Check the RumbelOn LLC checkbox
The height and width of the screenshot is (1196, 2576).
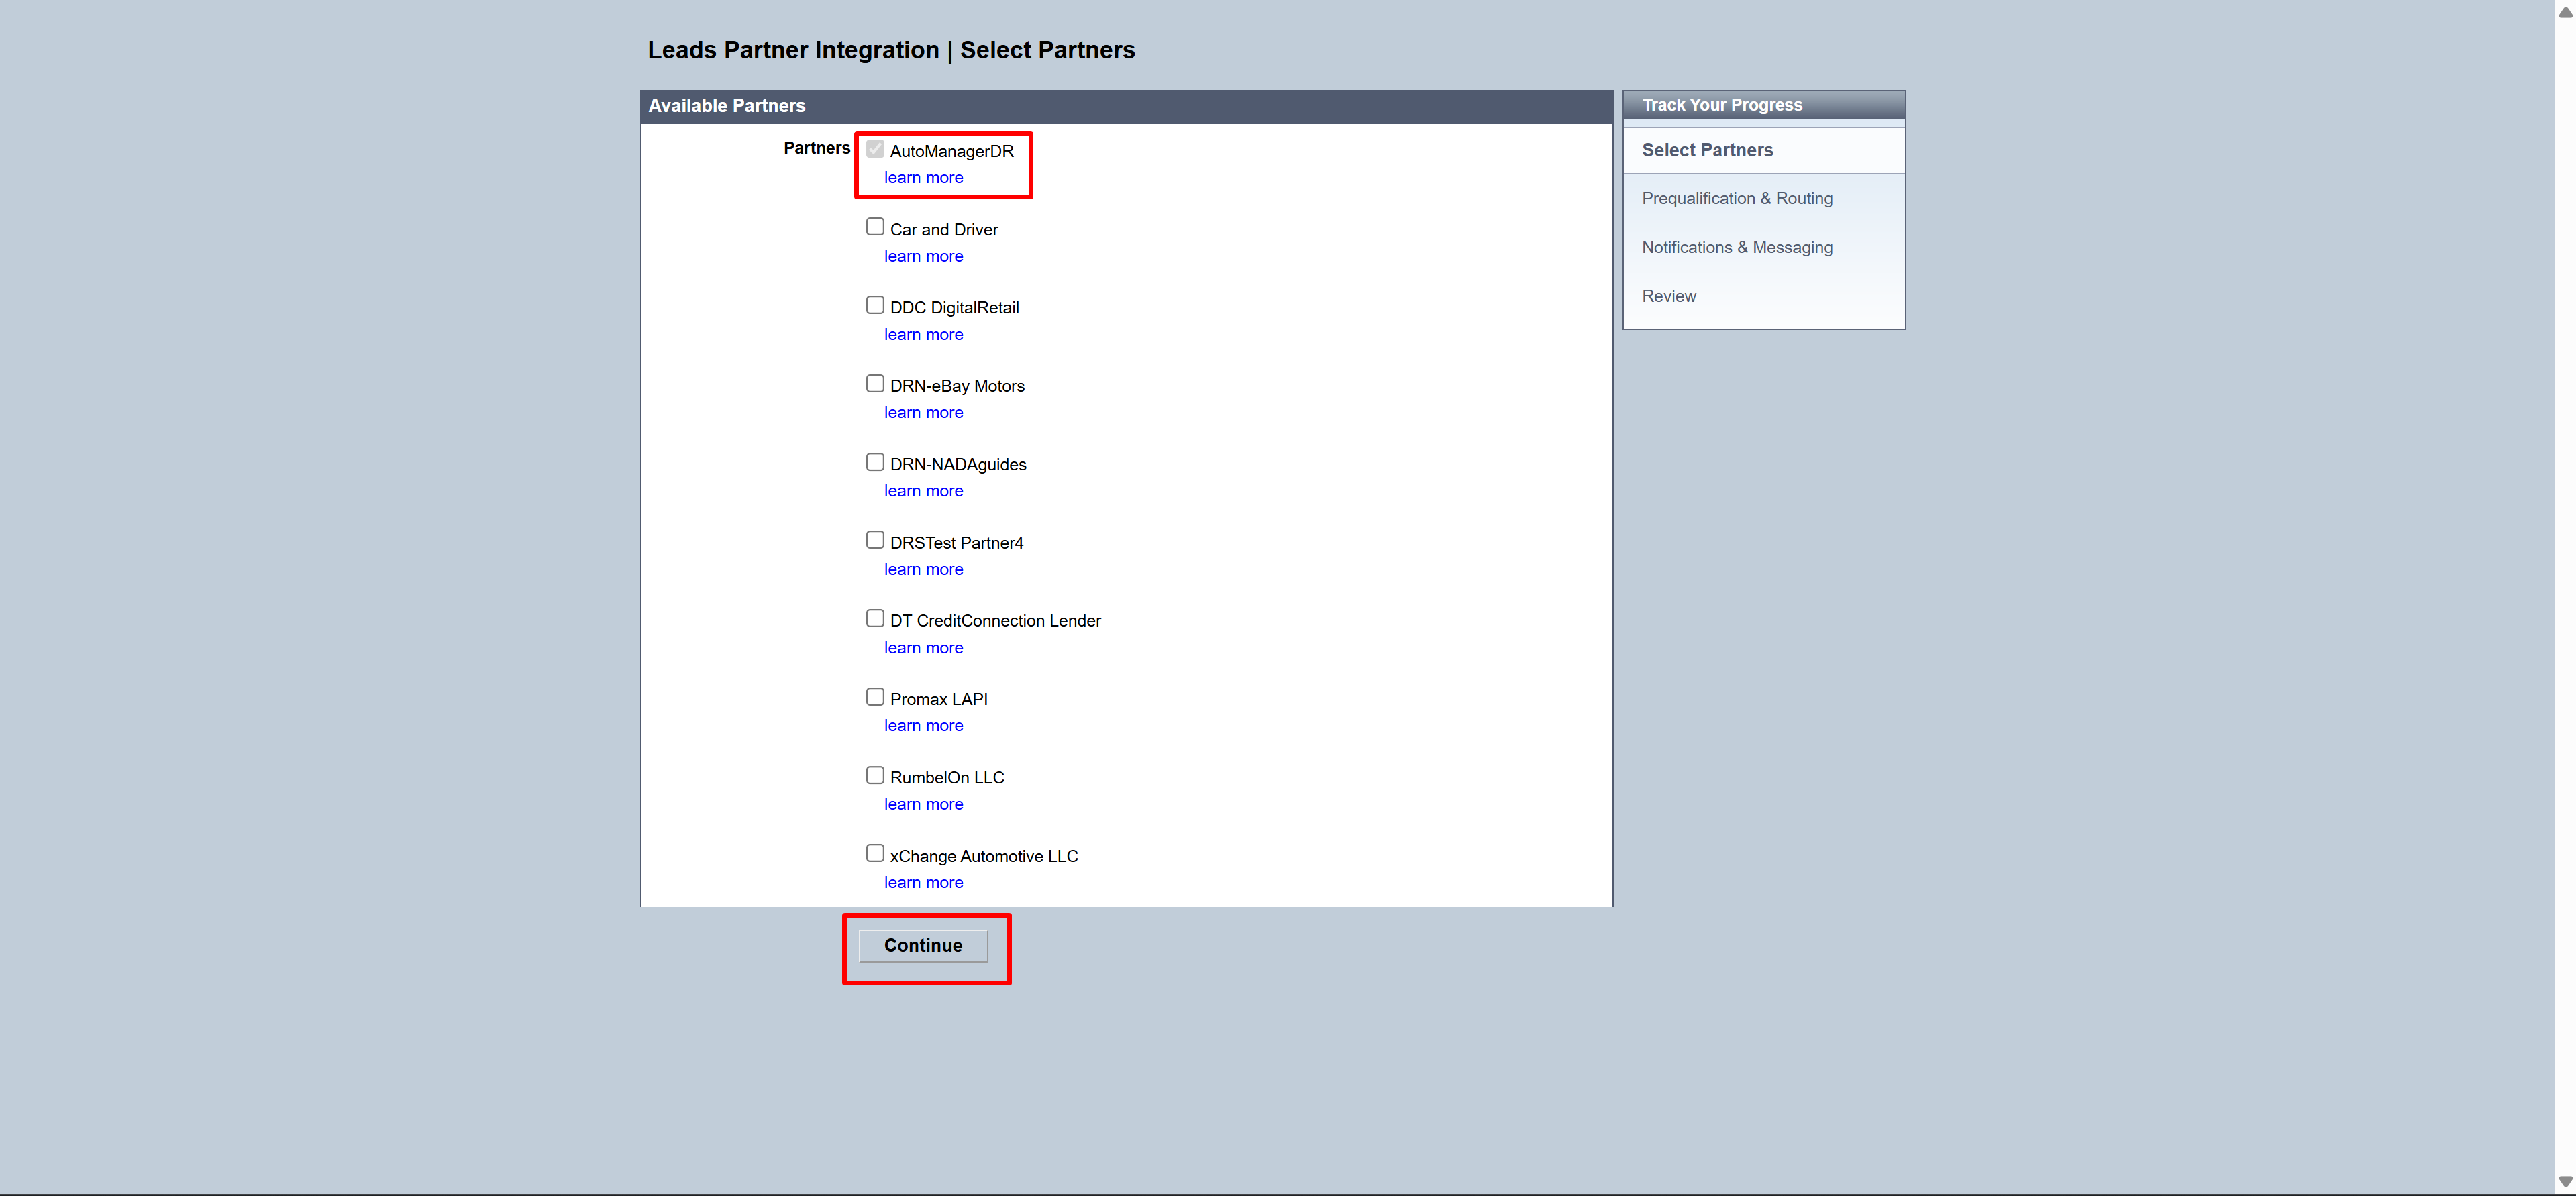coord(875,775)
